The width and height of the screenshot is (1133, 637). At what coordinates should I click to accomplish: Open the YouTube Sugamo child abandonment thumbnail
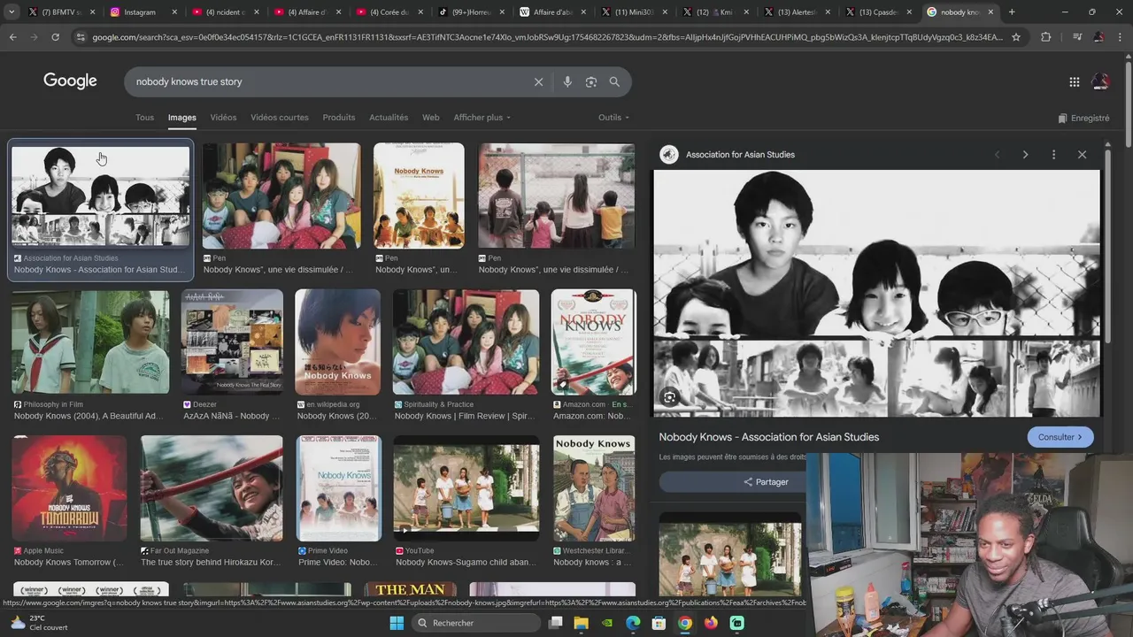click(x=466, y=488)
